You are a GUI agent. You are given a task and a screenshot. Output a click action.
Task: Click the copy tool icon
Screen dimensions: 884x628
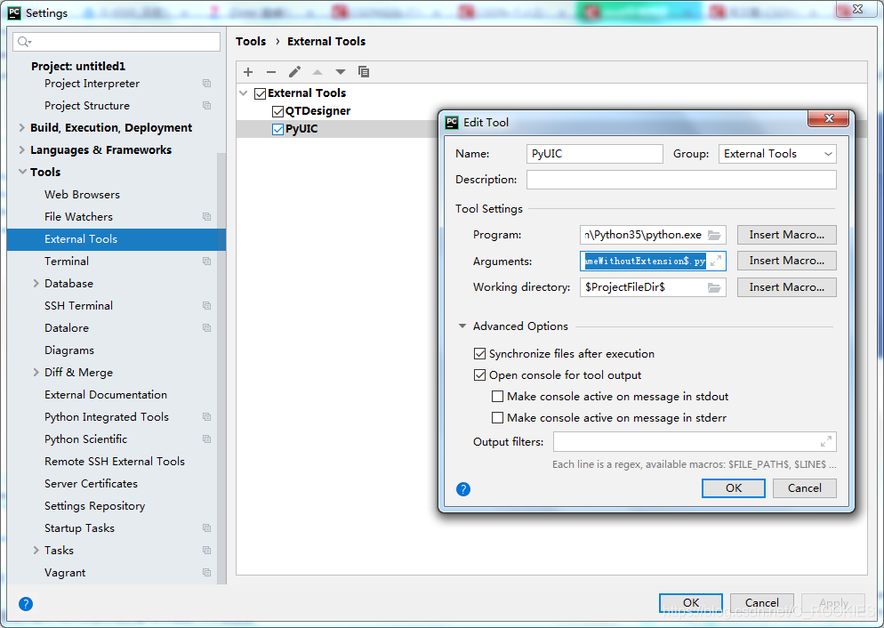coord(364,71)
